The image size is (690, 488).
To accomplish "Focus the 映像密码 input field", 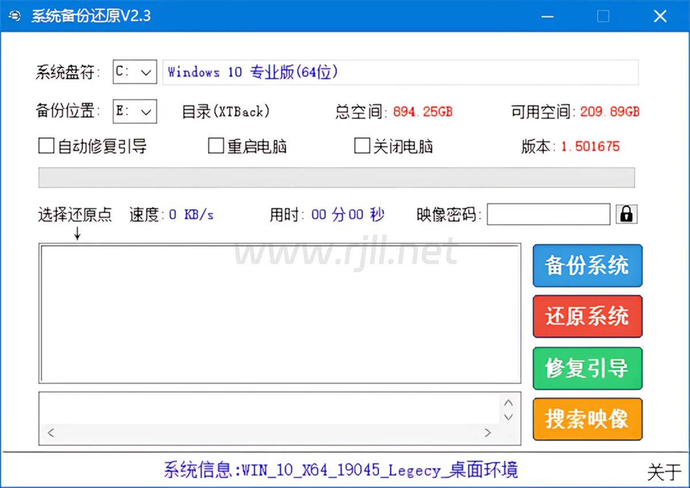I will pos(548,215).
